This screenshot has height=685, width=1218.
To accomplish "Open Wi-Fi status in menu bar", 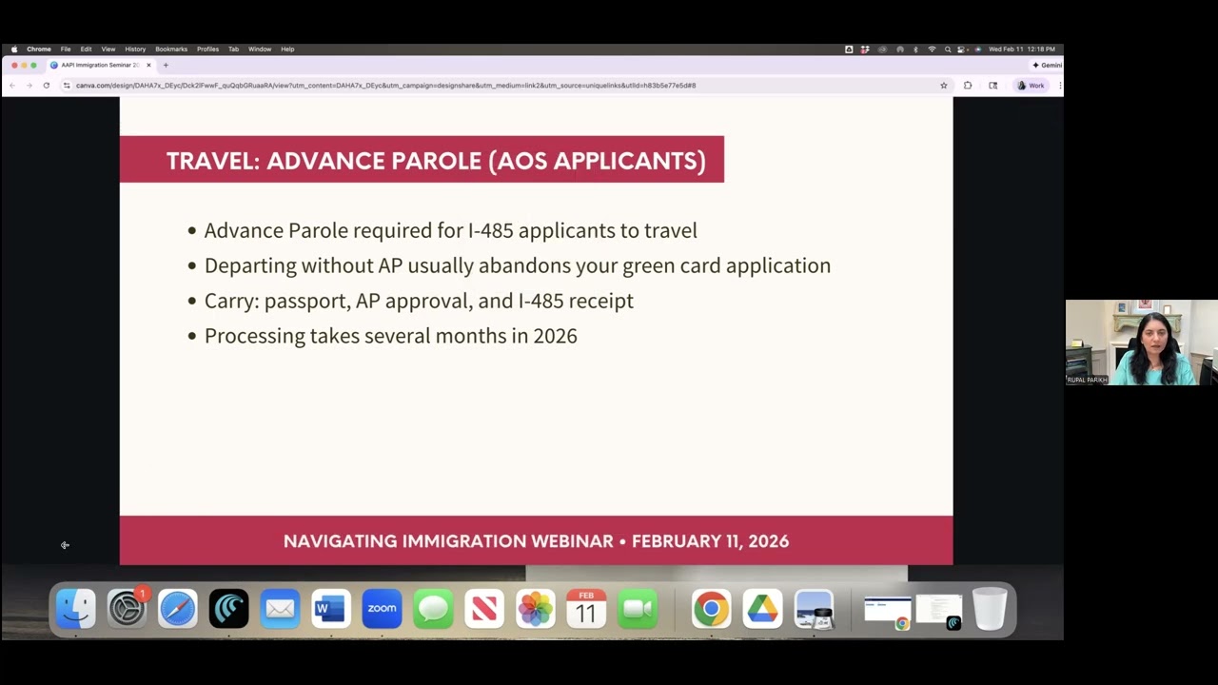I will point(932,49).
